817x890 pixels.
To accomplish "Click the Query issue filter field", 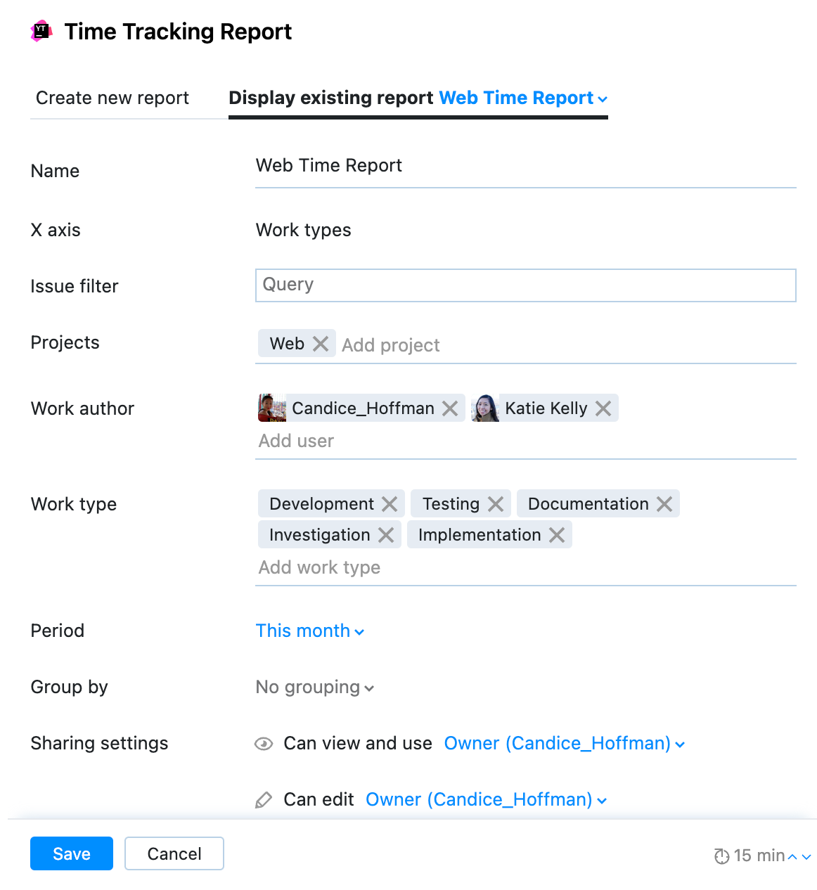I will 525,285.
